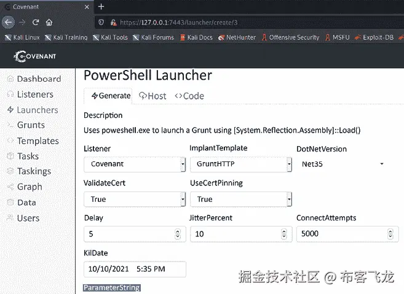Open the Taskings page
Viewport: 404px width, 294px height.
(34, 171)
